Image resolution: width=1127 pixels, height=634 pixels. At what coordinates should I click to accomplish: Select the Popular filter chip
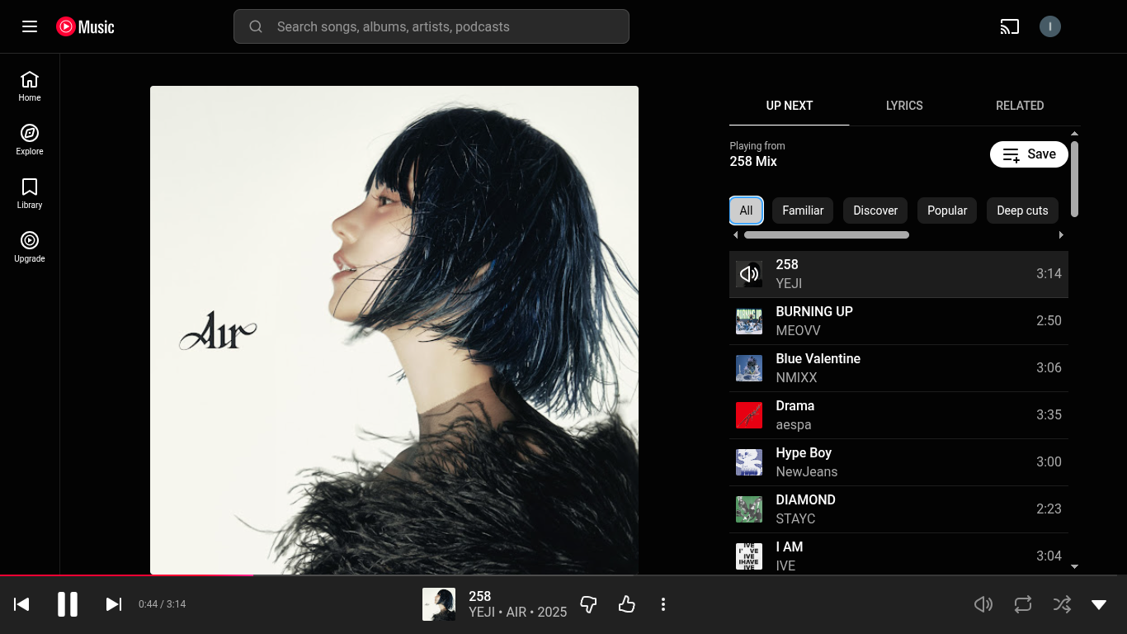[947, 211]
